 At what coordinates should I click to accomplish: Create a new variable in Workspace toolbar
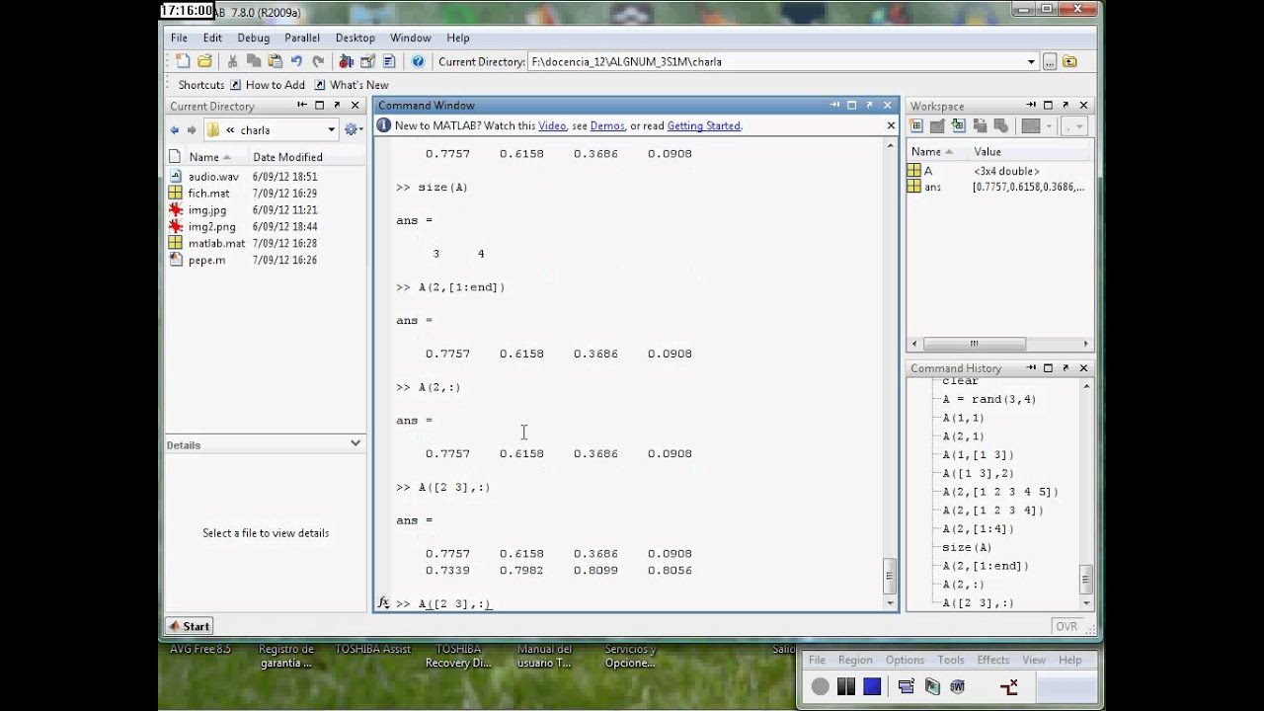916,125
